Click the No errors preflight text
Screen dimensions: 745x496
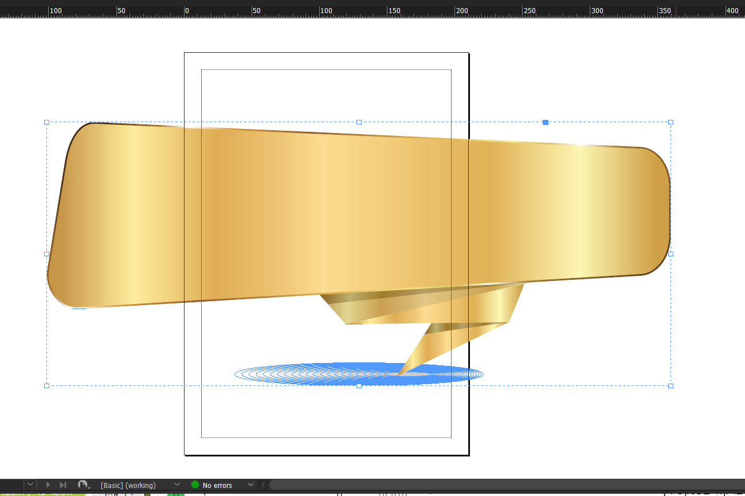[x=217, y=485]
